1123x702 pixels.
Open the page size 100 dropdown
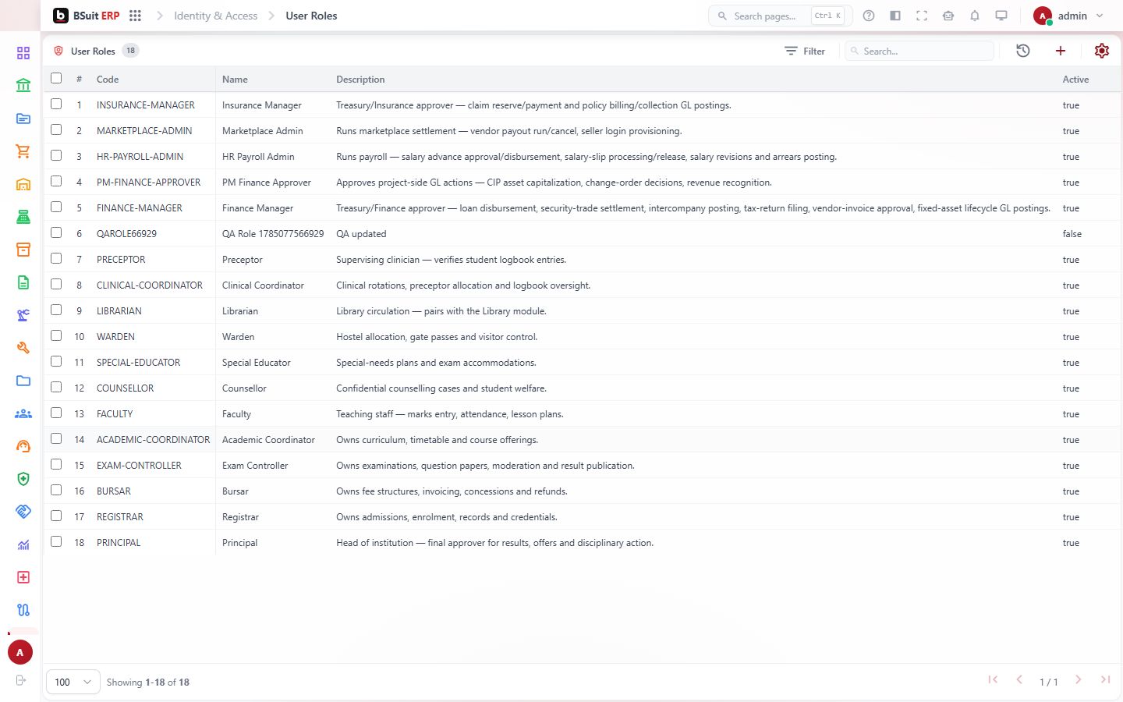[x=73, y=682]
